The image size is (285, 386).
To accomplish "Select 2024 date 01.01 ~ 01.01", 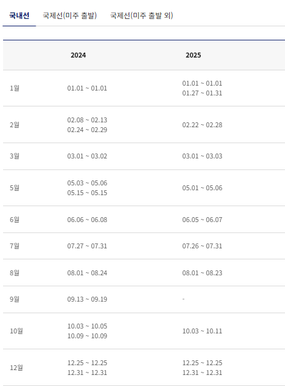I will 87,88.
